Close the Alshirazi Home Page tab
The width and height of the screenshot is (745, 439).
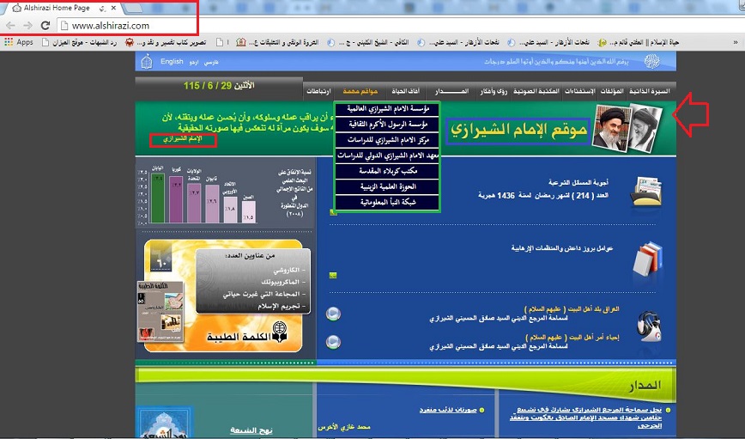tap(113, 8)
